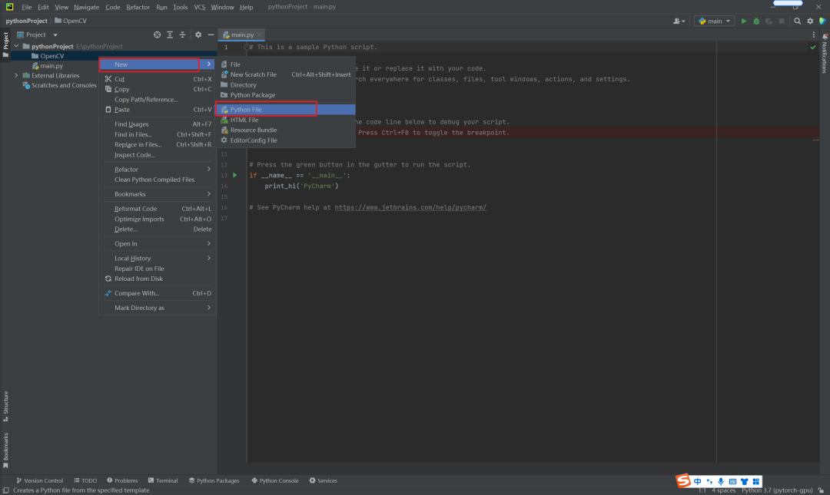Screen dimensions: 830x495
Task: Select Python File in New submenu
Action: [286, 110]
